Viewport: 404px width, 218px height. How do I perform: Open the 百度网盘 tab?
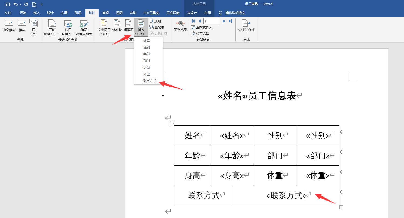coord(173,13)
